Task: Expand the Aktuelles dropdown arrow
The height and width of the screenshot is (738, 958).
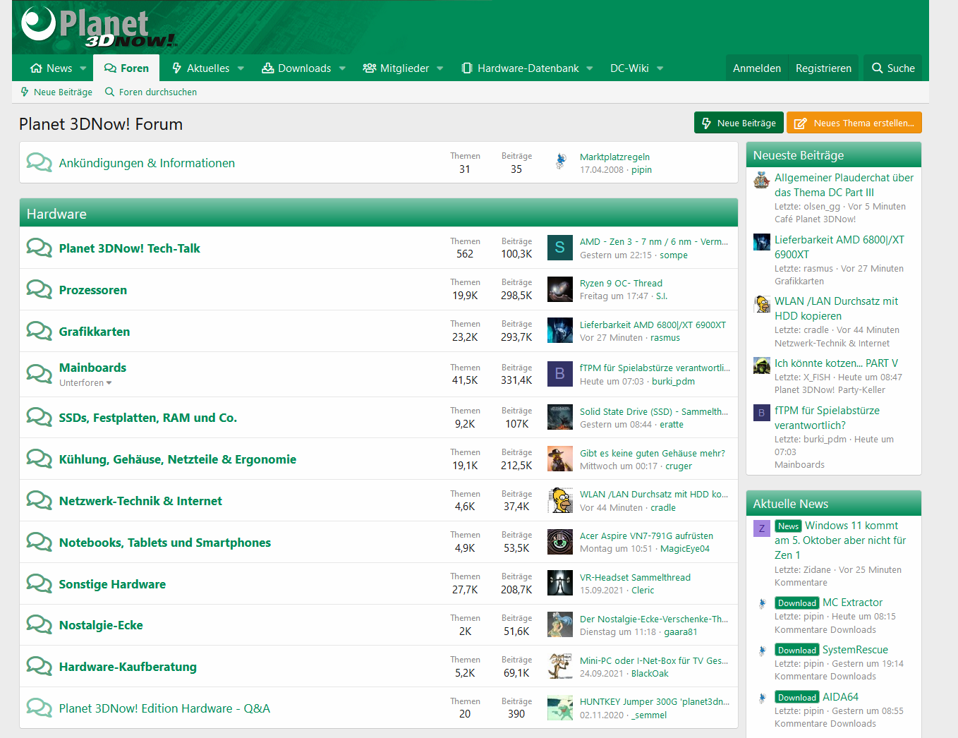Action: click(x=241, y=68)
